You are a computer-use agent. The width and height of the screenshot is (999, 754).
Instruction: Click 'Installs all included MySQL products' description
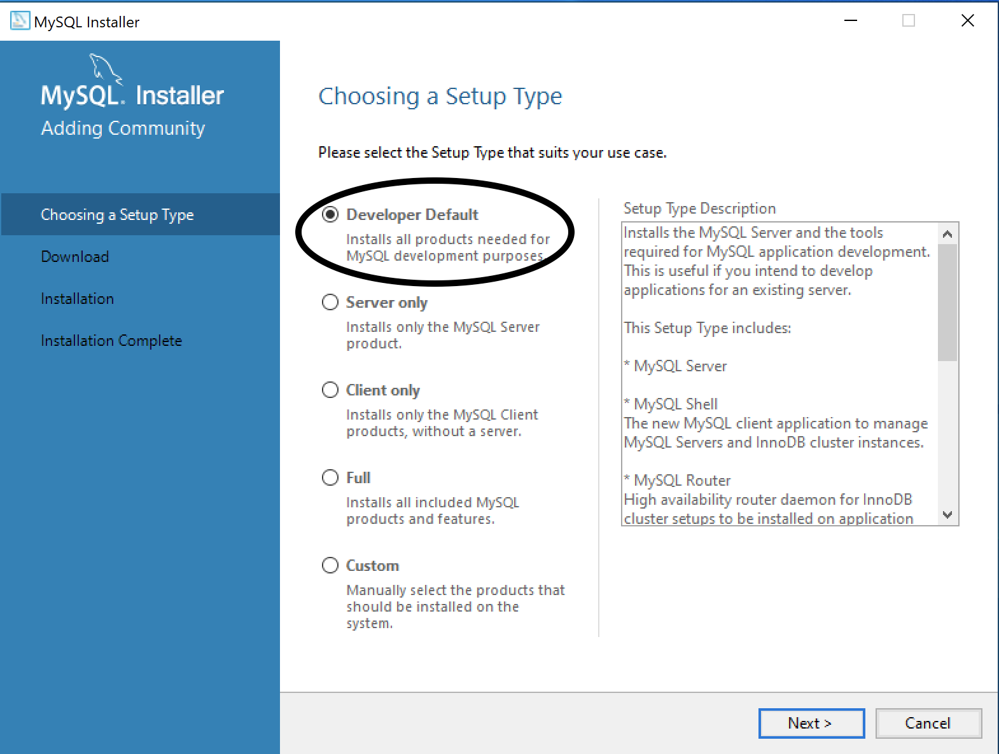[x=433, y=511]
